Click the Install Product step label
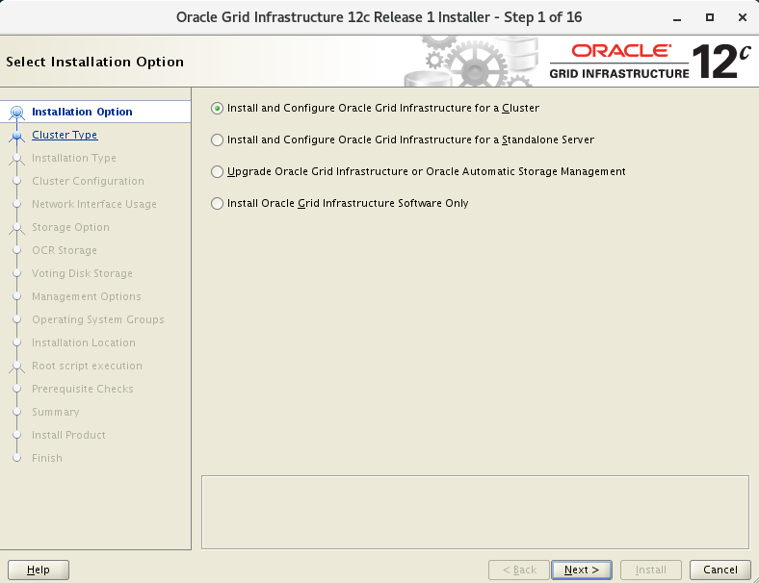Screen dimensions: 759x583 tap(68, 435)
